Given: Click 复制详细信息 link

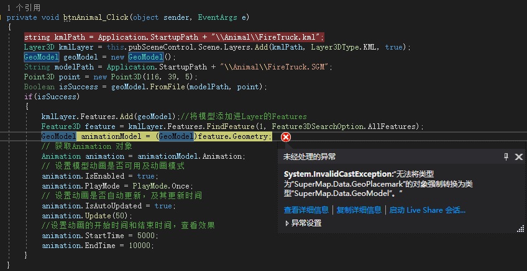Looking at the screenshot, I should pyautogui.click(x=359, y=210).
